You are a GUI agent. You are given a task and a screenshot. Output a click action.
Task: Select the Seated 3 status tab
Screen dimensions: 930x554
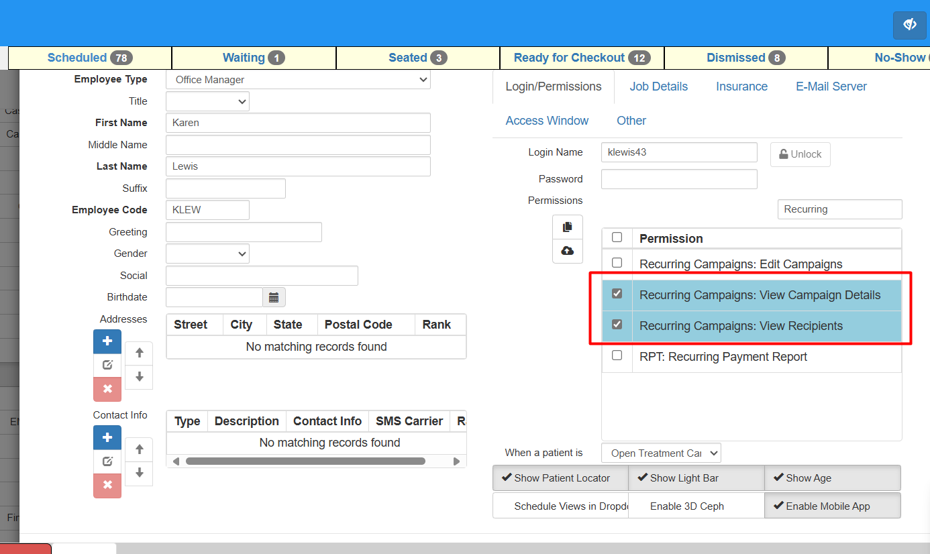[418, 58]
